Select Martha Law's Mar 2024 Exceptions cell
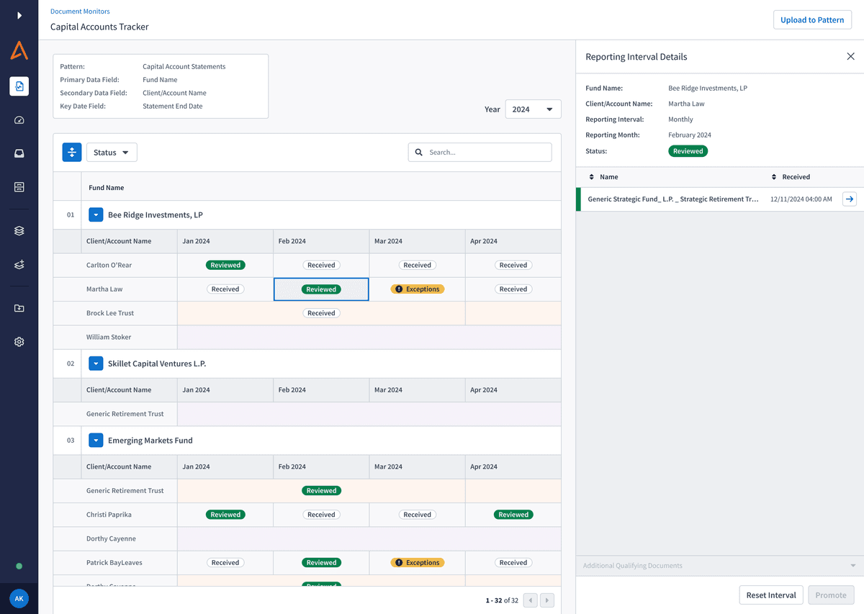This screenshot has width=864, height=614. click(x=418, y=289)
